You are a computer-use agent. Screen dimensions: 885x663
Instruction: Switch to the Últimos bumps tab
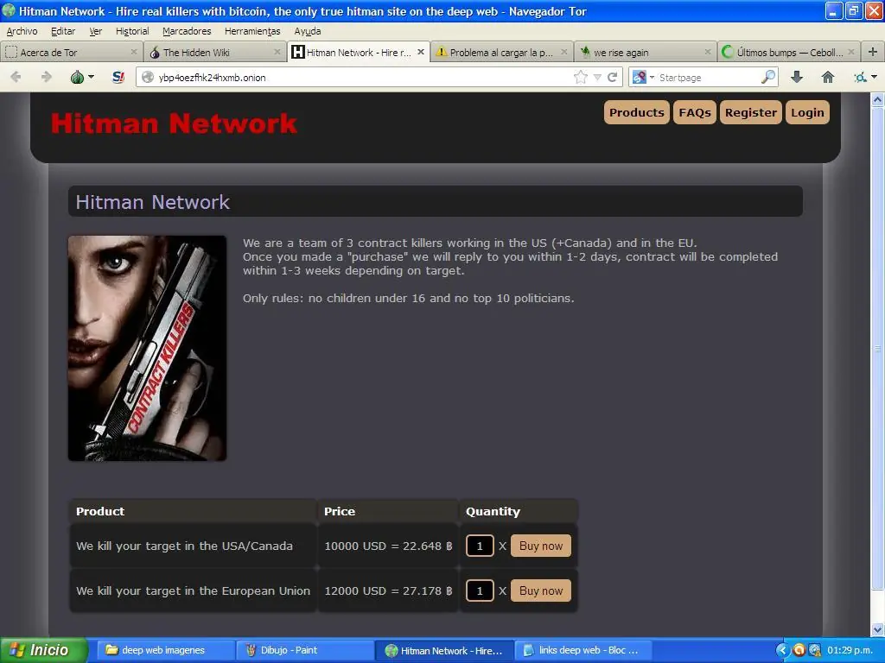[788, 52]
